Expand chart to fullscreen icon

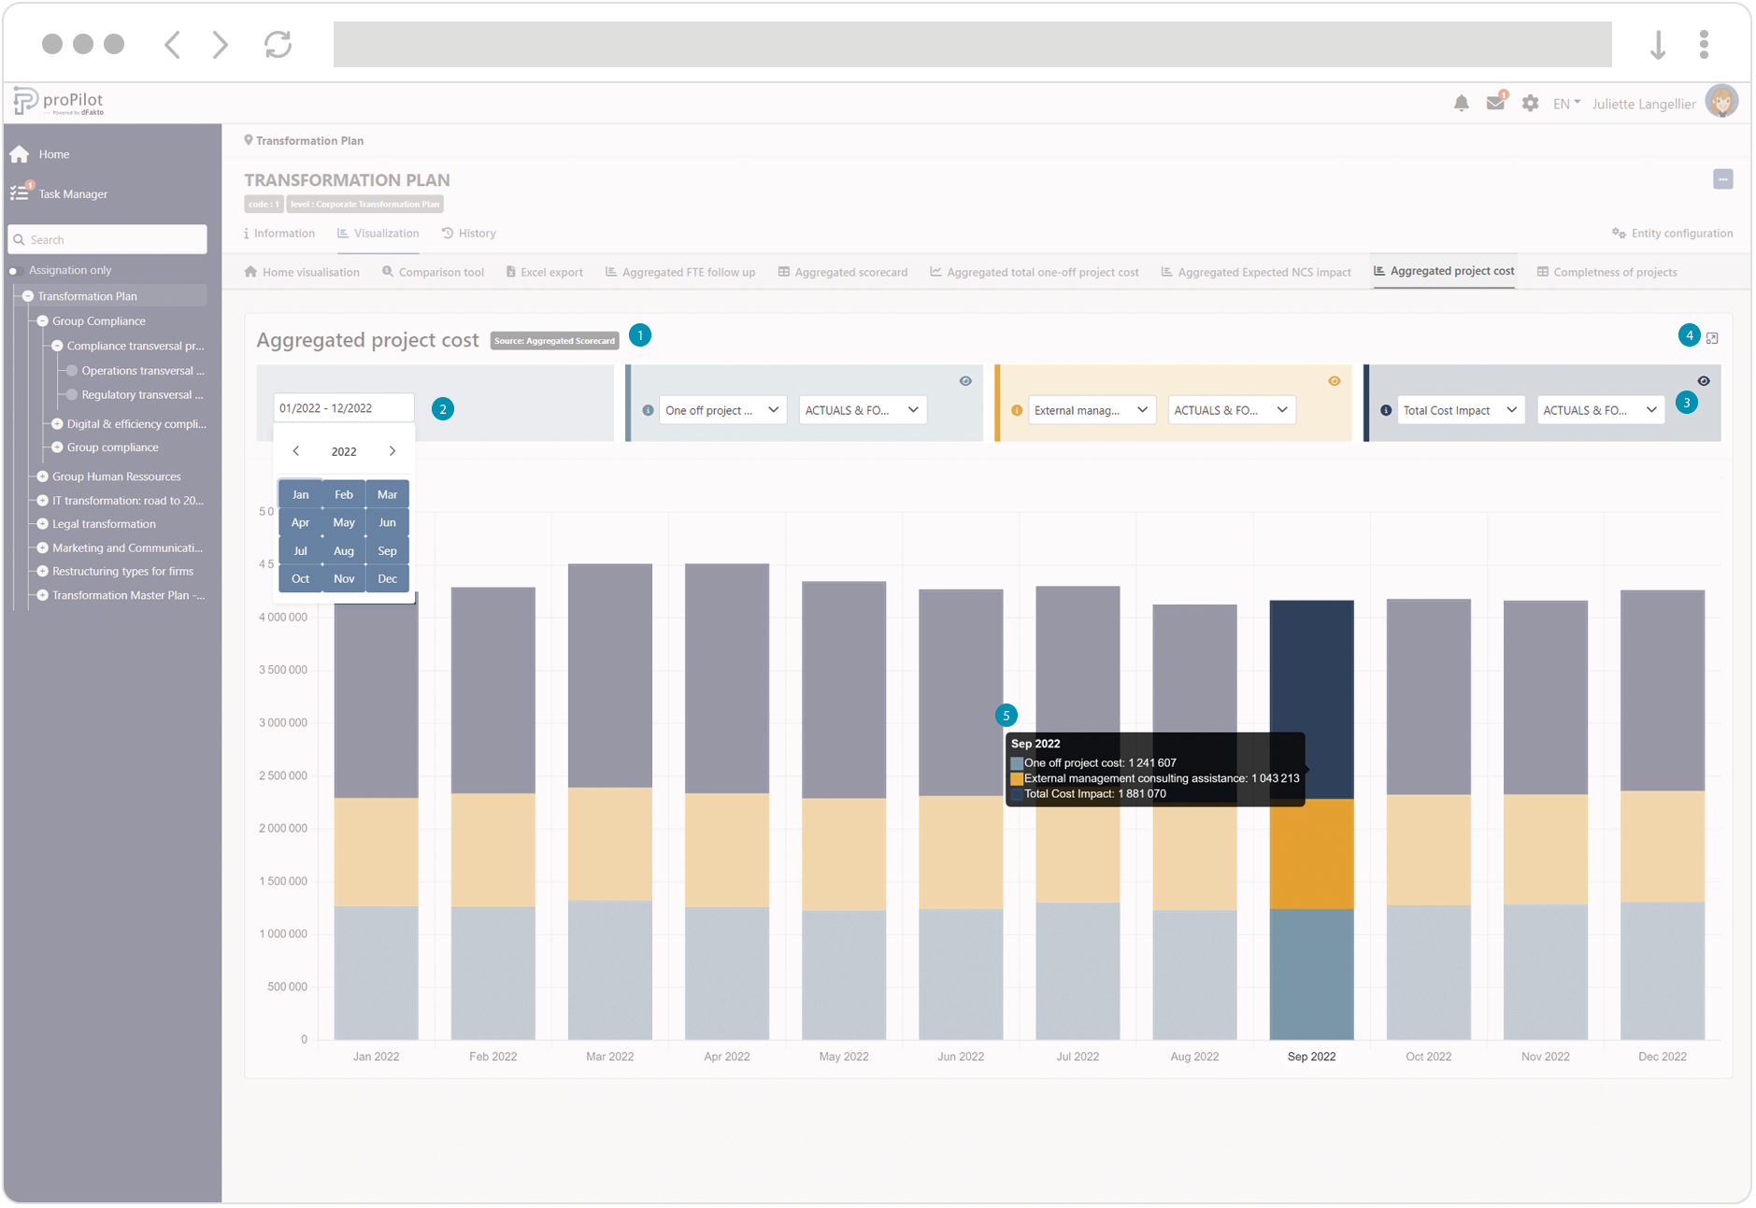click(x=1712, y=338)
